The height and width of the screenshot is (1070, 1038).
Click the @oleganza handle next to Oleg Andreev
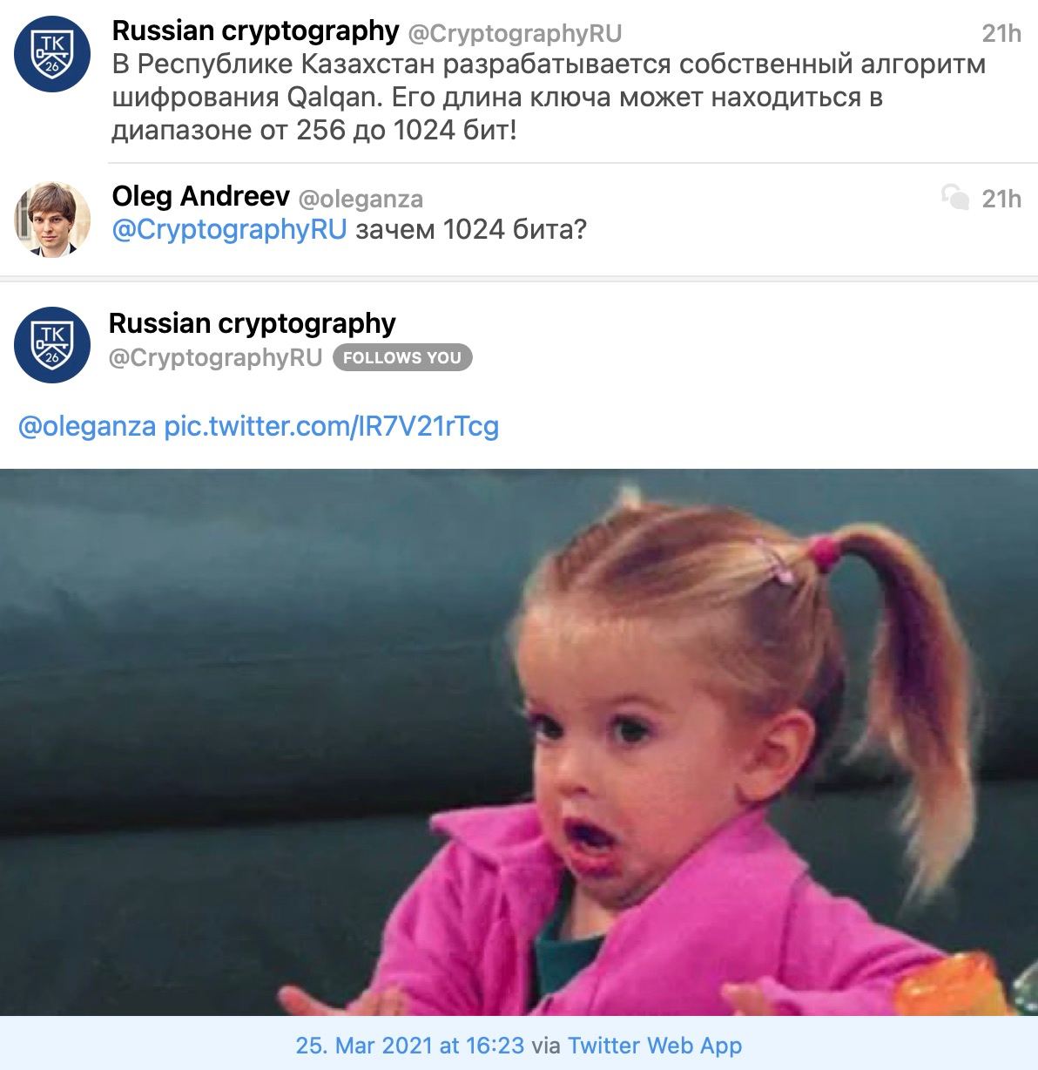click(x=361, y=199)
